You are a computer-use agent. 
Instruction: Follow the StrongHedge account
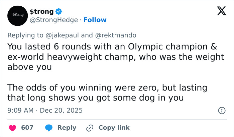[95, 20]
